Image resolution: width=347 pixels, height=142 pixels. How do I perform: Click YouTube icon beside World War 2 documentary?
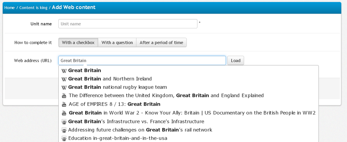64,113
